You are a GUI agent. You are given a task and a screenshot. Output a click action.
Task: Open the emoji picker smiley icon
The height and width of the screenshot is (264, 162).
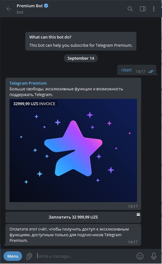coord(140,256)
